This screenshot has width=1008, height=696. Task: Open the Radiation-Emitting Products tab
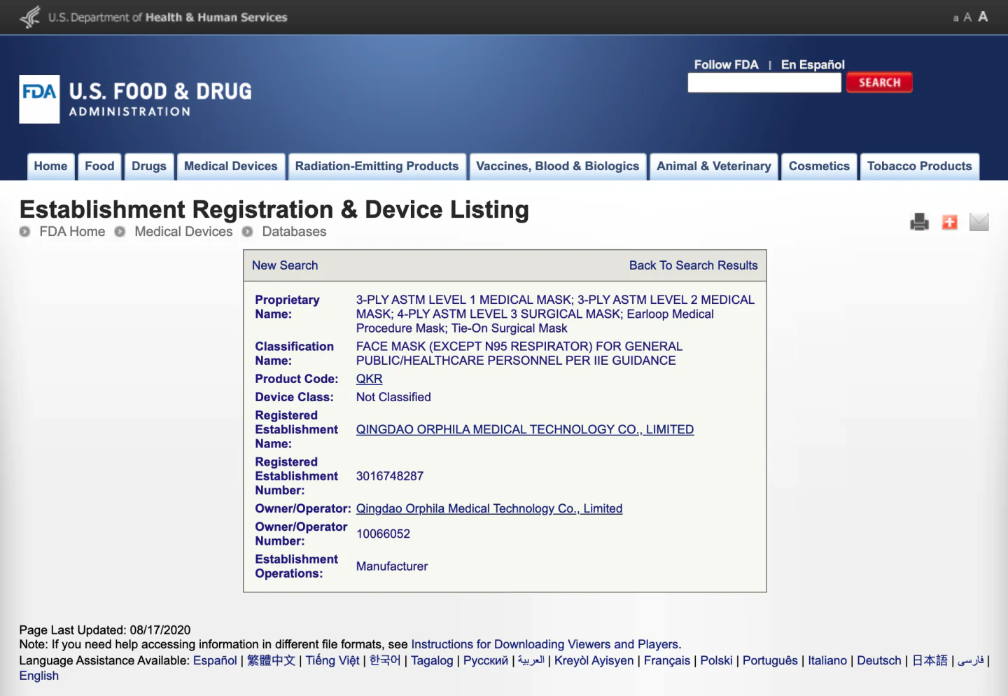377,167
